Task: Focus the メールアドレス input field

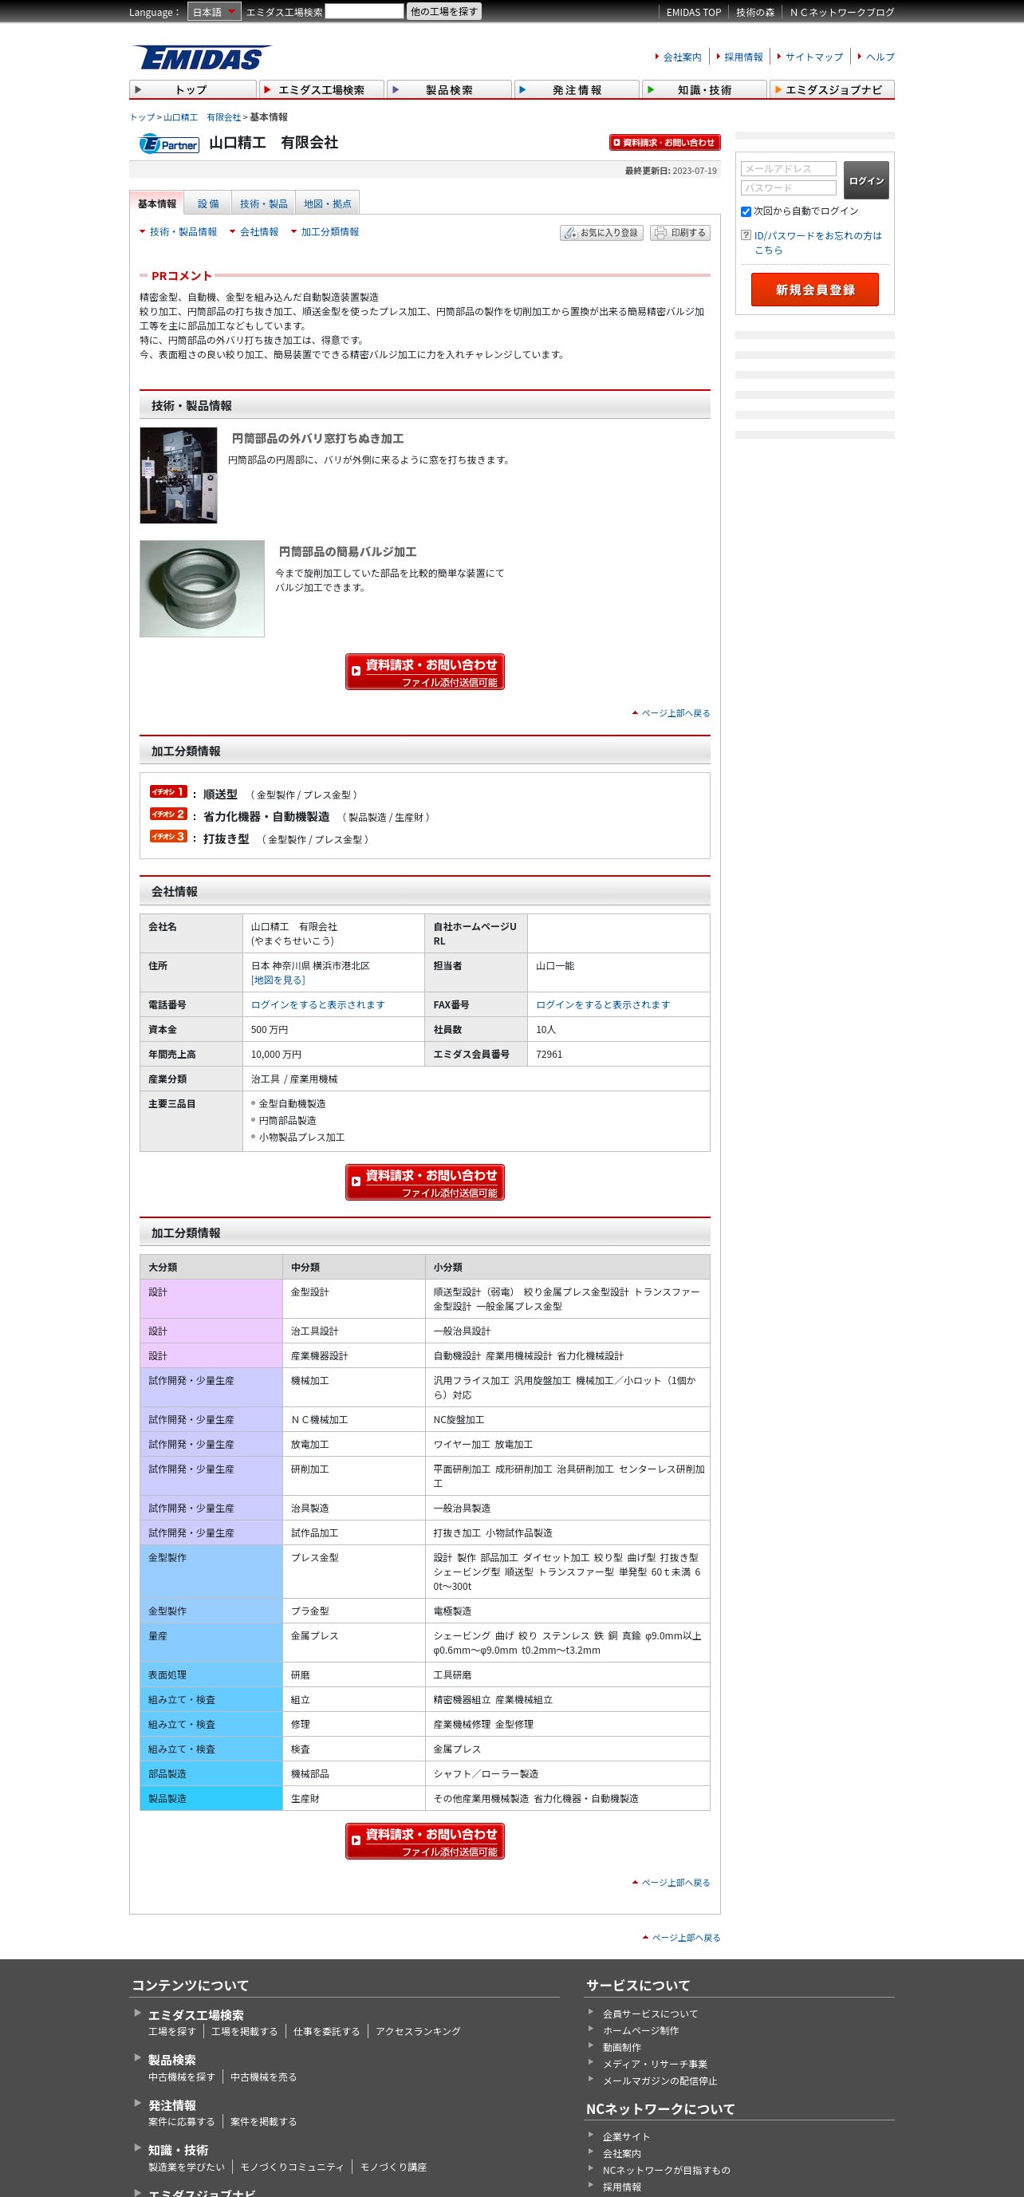Action: coord(789,169)
